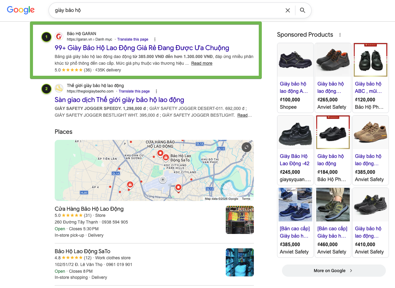Open the Sponsored Products three-dot info menu

(x=340, y=35)
